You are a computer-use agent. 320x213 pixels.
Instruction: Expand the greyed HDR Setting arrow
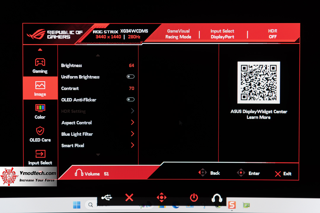(x=132, y=111)
